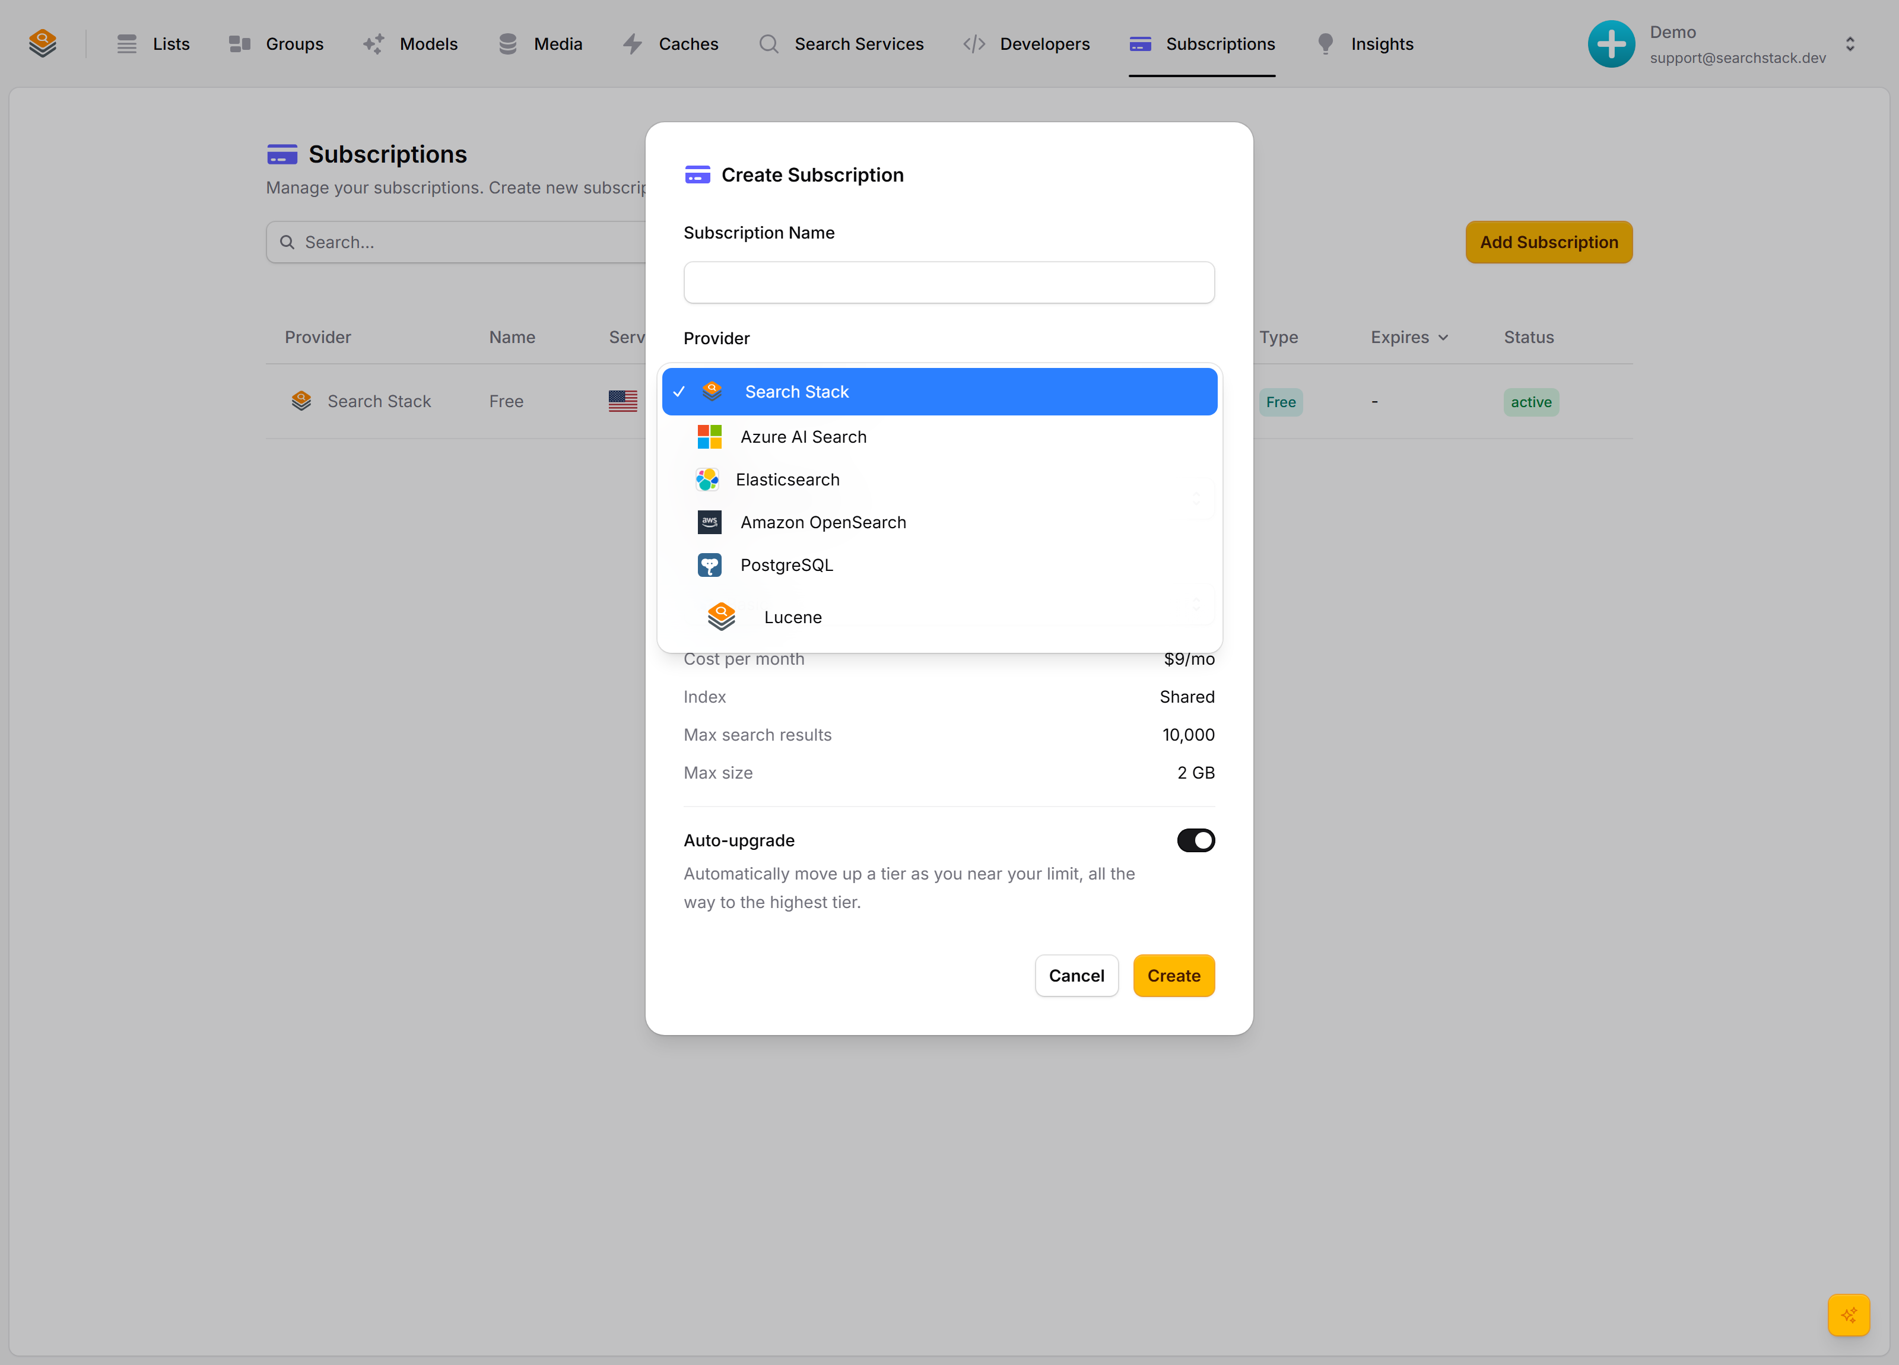Choose Lucene from provider list

coord(939,617)
